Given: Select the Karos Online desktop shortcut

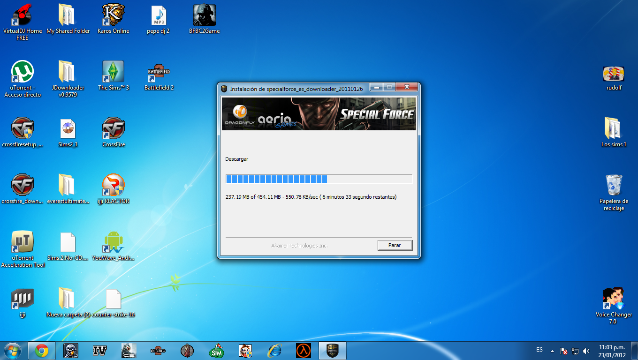Looking at the screenshot, I should [x=114, y=19].
